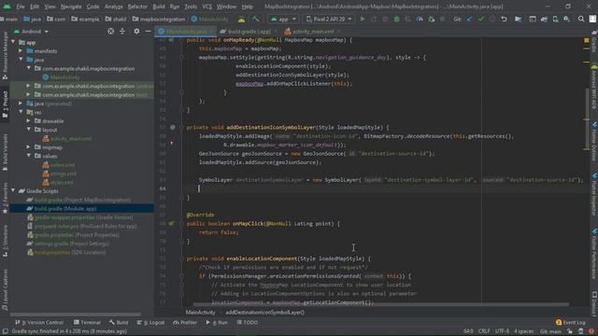Click the Make Project hammer icon
The width and height of the screenshot is (598, 336).
click(255, 19)
